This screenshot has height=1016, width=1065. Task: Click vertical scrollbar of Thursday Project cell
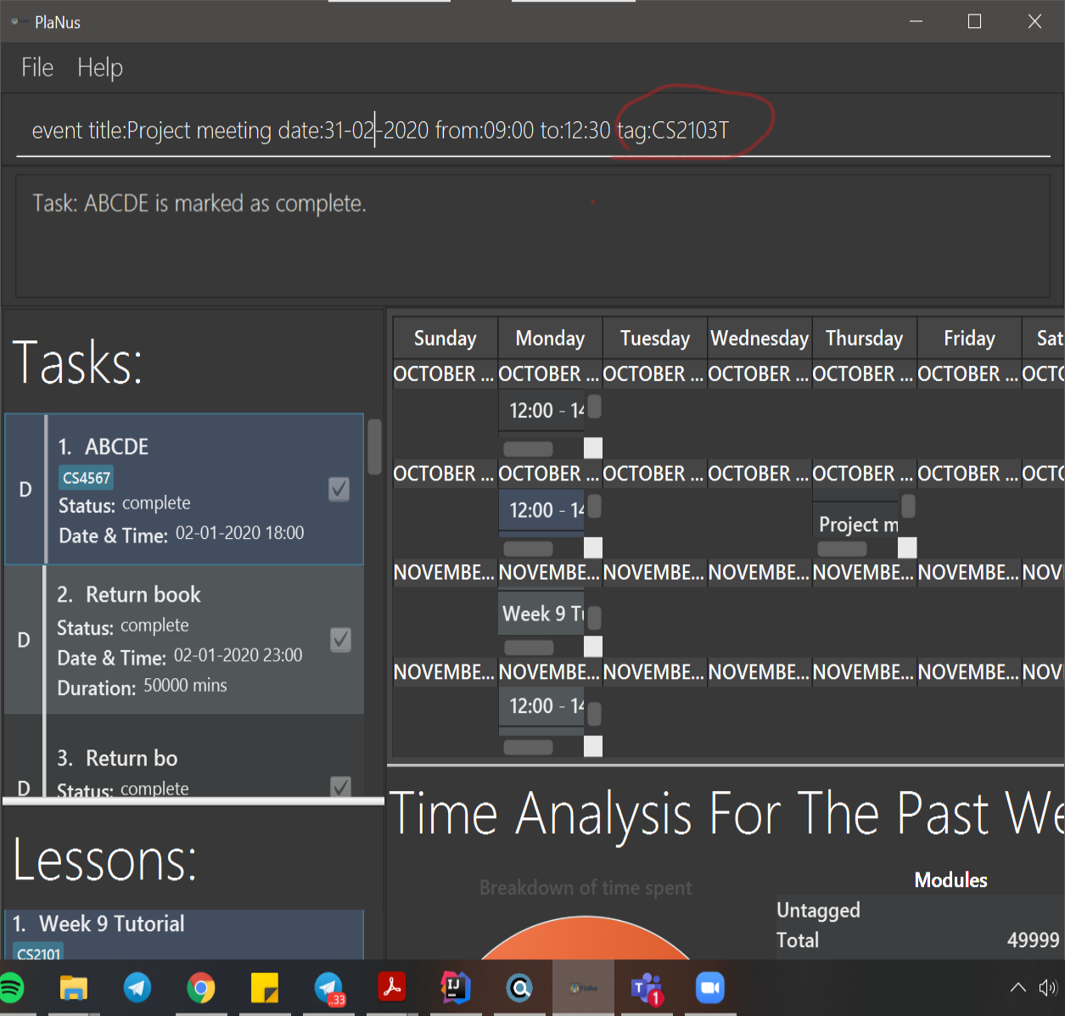coord(908,506)
